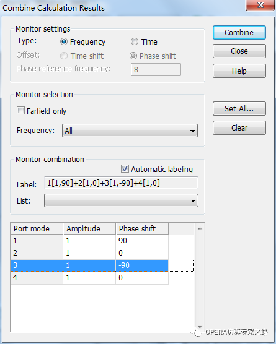This screenshot has height=344, width=276.
Task: Click phase shift cell showing 90
Action: tap(142, 241)
